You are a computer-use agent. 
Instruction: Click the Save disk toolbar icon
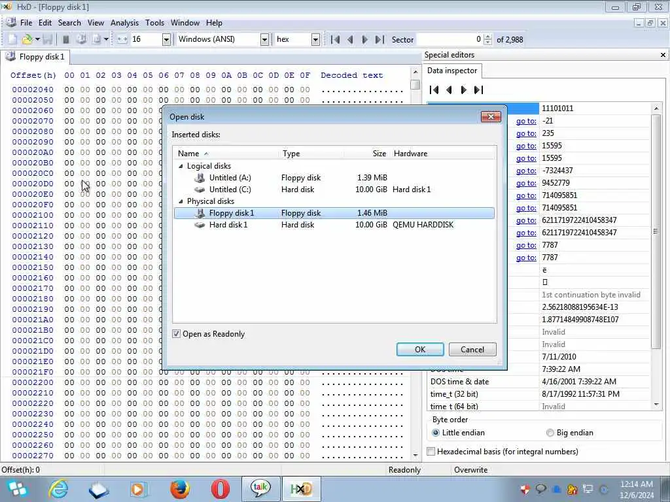click(47, 39)
